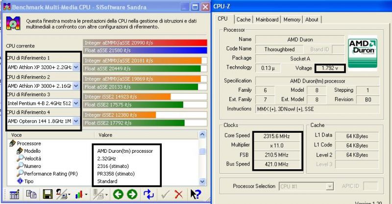Go forward with the green right arrow
The height and width of the screenshot is (204, 392).
tap(132, 194)
